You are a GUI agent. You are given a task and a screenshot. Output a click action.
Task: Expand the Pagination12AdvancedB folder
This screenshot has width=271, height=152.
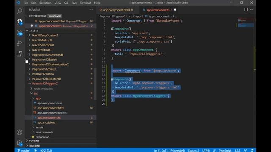[x=30, y=54]
